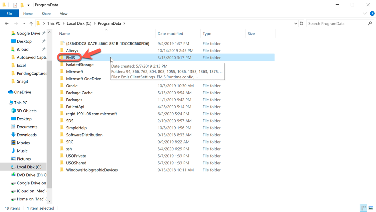Select the {4364DDC8-0A7E-466C-8B1B-1DCCBC660FD6} folder
376x212 pixels.
point(108,44)
